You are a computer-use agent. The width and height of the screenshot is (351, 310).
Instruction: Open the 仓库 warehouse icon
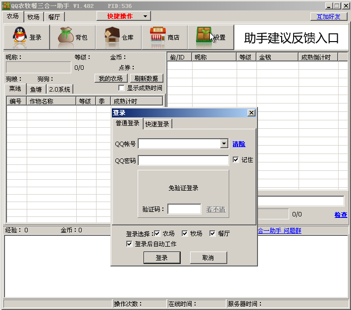(119, 37)
